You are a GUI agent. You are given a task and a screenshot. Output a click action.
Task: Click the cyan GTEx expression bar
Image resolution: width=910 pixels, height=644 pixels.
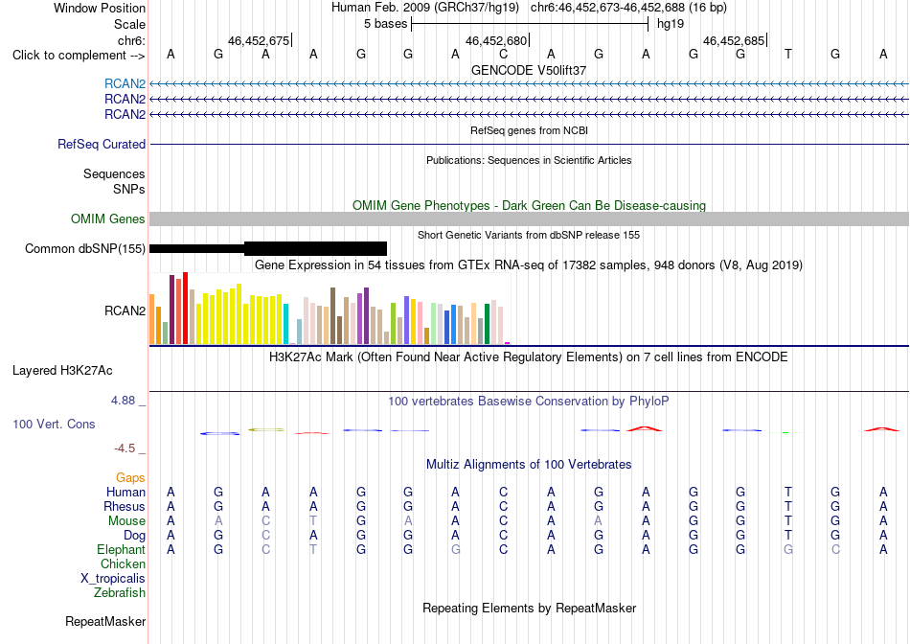coord(285,324)
